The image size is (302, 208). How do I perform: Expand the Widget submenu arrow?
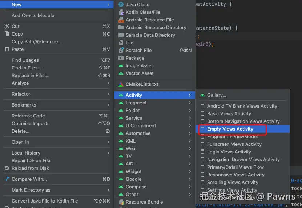[190, 172]
